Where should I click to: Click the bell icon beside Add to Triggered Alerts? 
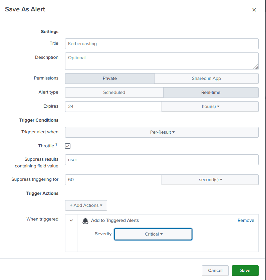85,221
